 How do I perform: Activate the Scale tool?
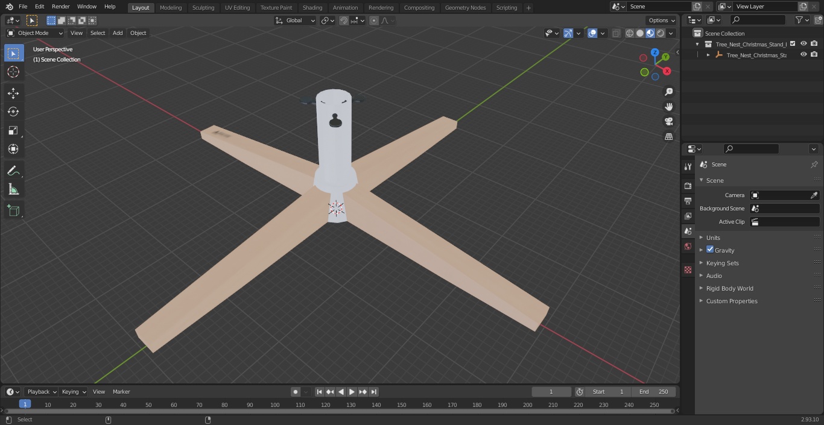(x=13, y=130)
